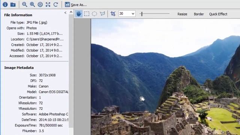Click the blue info icon
The height and width of the screenshot is (135, 240).
click(5, 4)
